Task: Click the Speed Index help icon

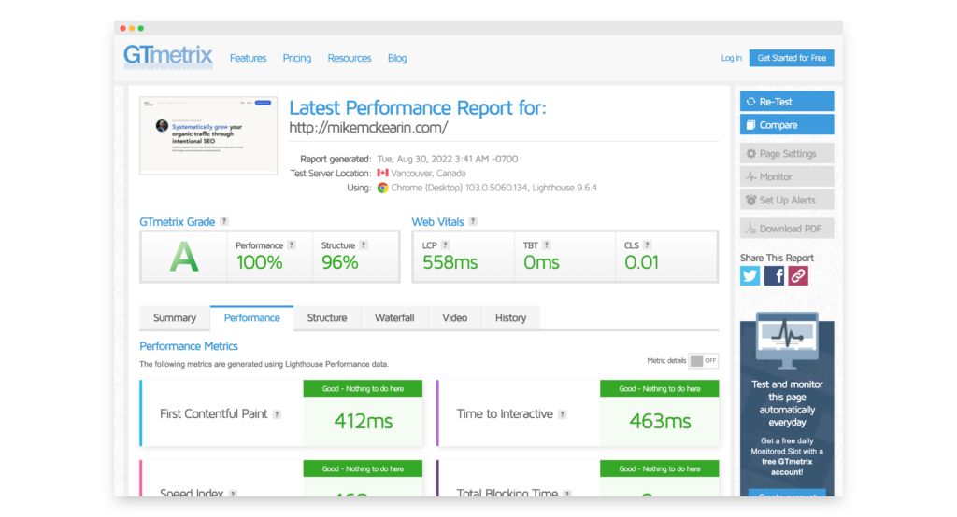Action: point(233,494)
